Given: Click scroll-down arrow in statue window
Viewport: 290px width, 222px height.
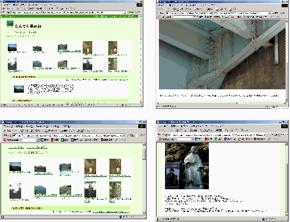Looking at the screenshot, I should [286, 214].
